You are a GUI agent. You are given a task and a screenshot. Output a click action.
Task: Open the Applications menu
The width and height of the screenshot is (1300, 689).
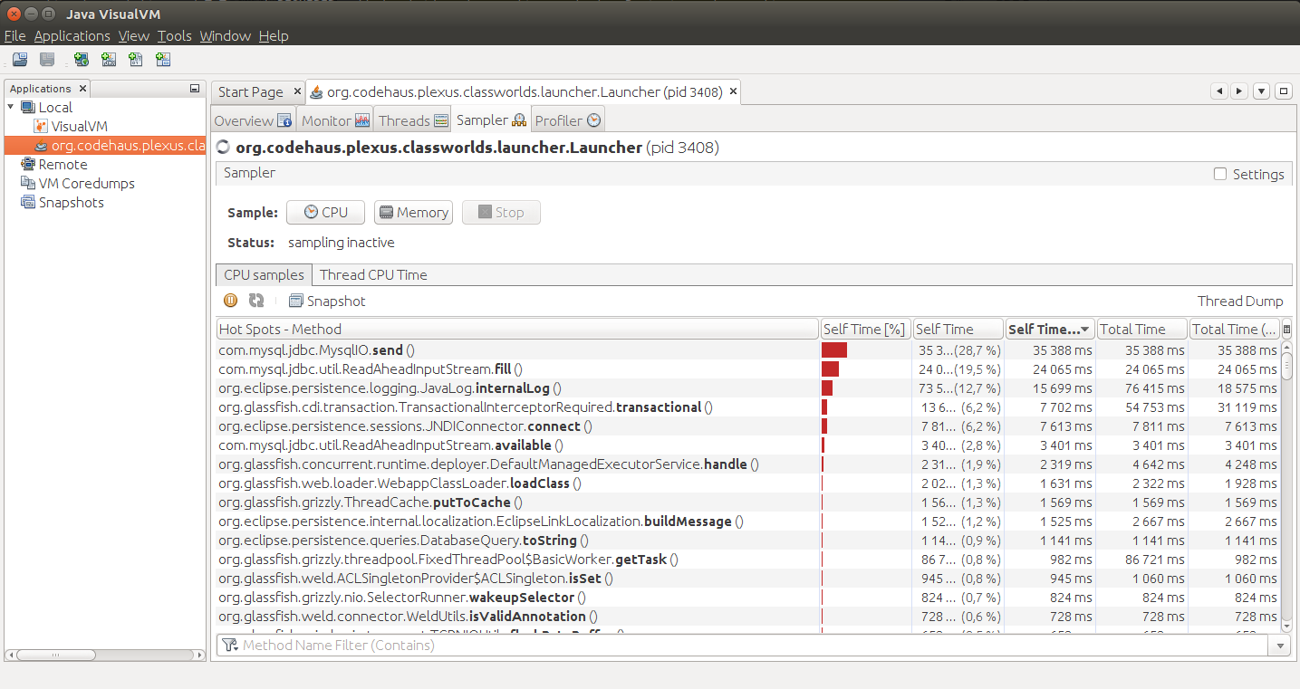pyautogui.click(x=72, y=36)
